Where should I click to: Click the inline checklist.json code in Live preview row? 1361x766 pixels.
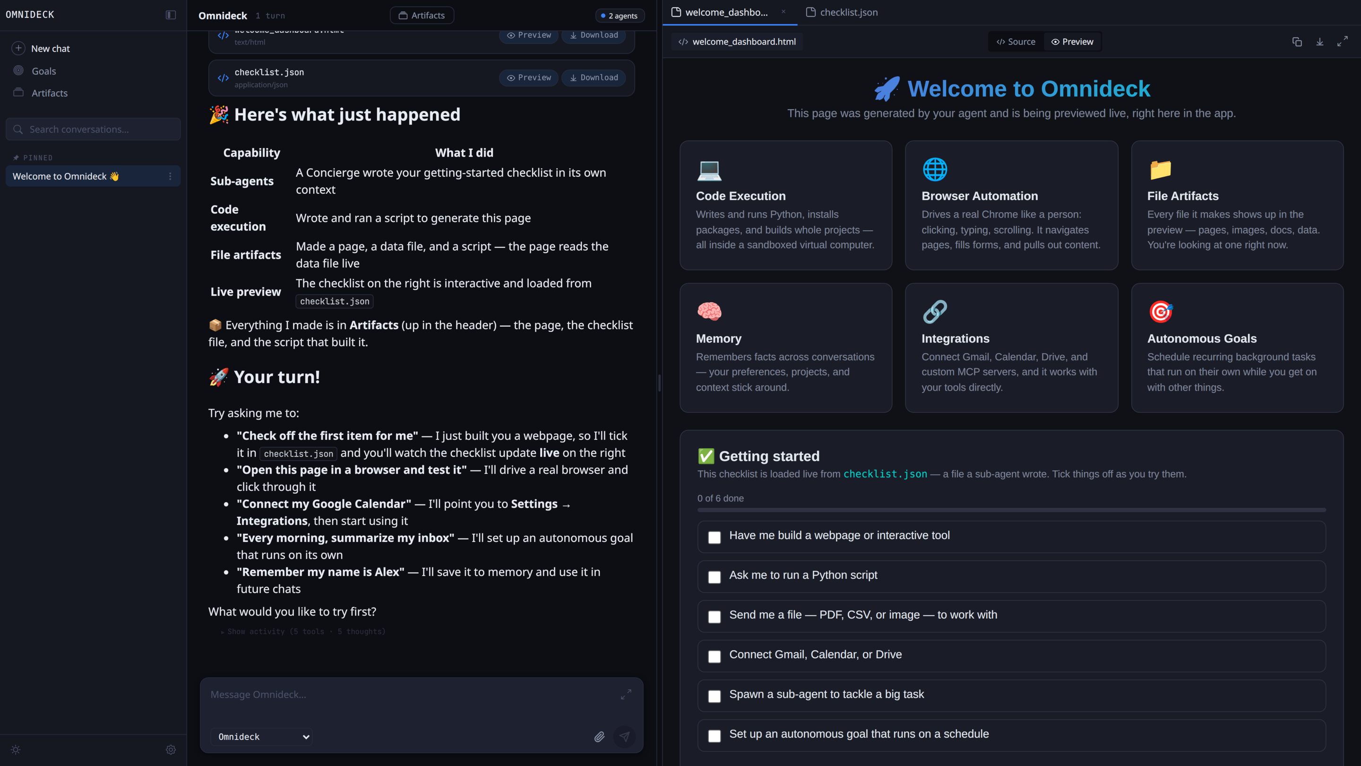(335, 301)
